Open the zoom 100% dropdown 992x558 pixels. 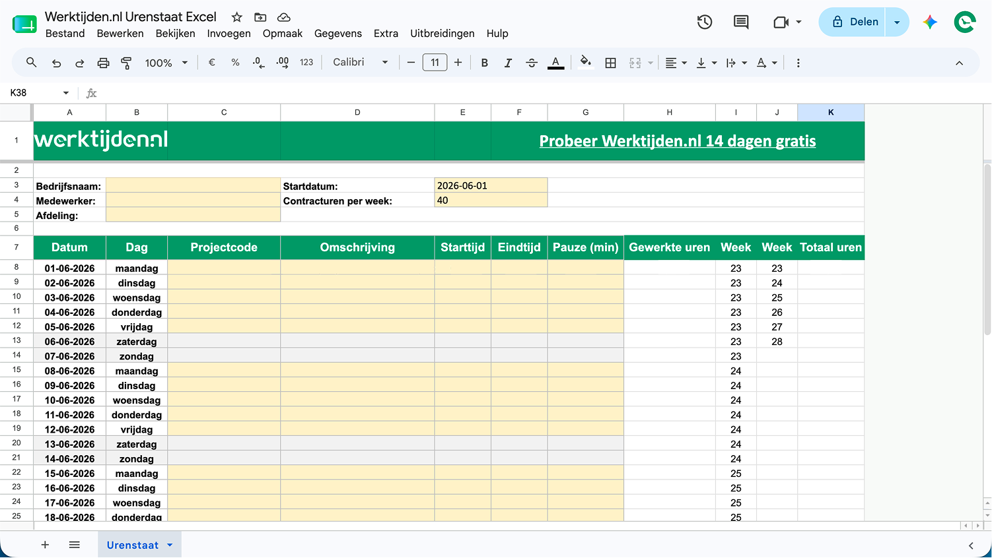tap(166, 63)
